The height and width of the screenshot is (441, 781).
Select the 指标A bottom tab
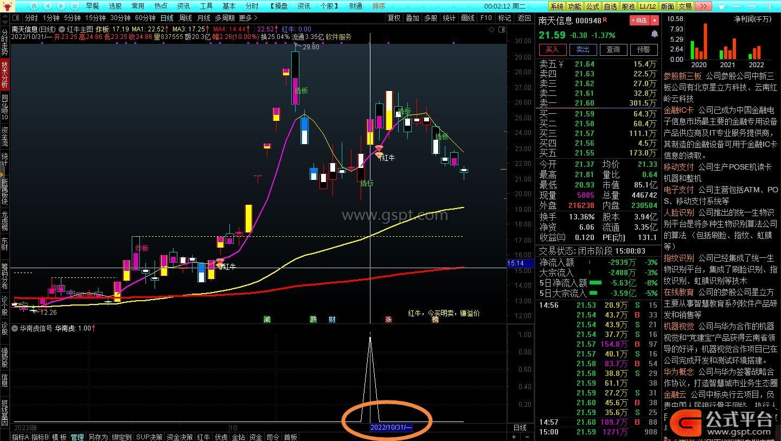(21, 437)
